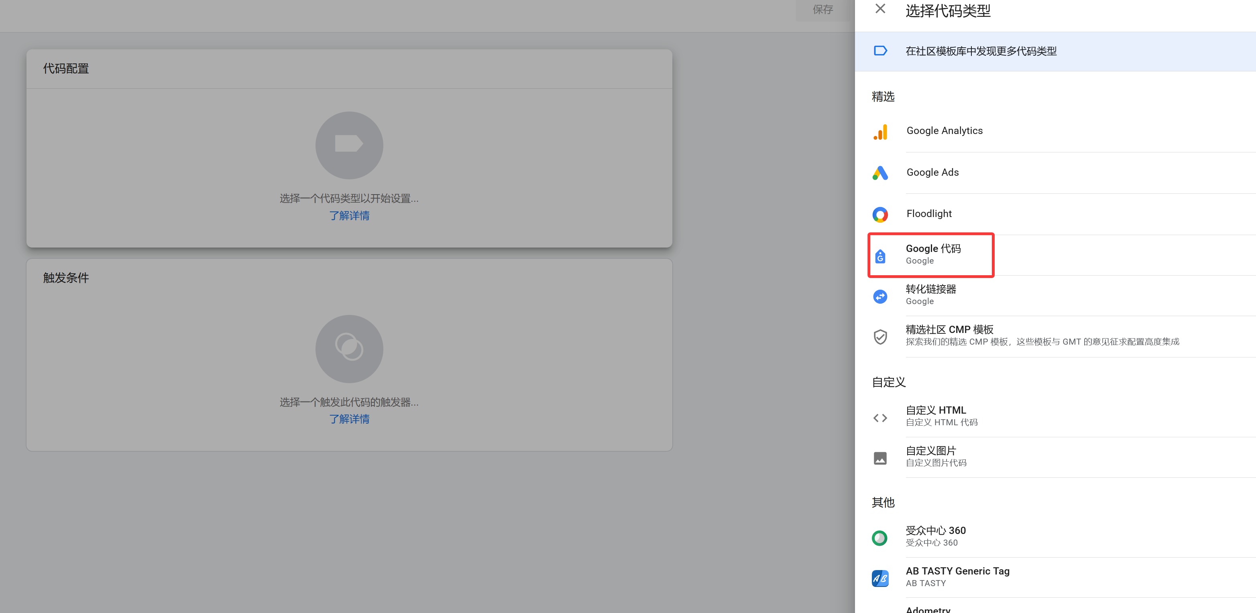Click the 转化链接器 arrows icon
The width and height of the screenshot is (1256, 613).
880,296
